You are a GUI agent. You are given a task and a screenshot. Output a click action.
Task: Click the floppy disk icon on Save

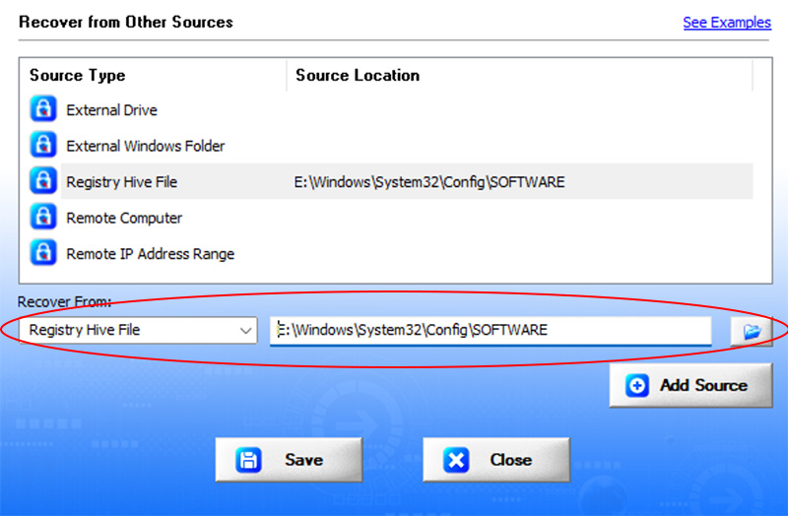248,460
